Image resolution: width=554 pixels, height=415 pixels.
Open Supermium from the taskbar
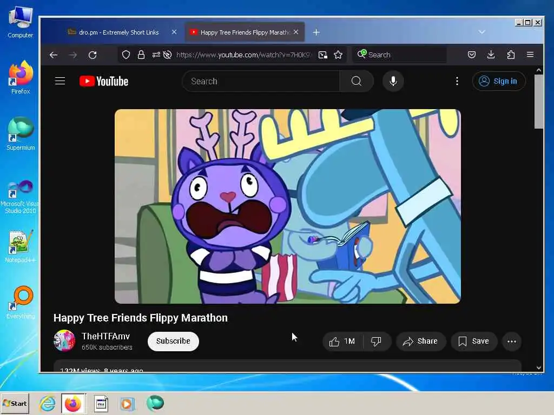point(155,403)
